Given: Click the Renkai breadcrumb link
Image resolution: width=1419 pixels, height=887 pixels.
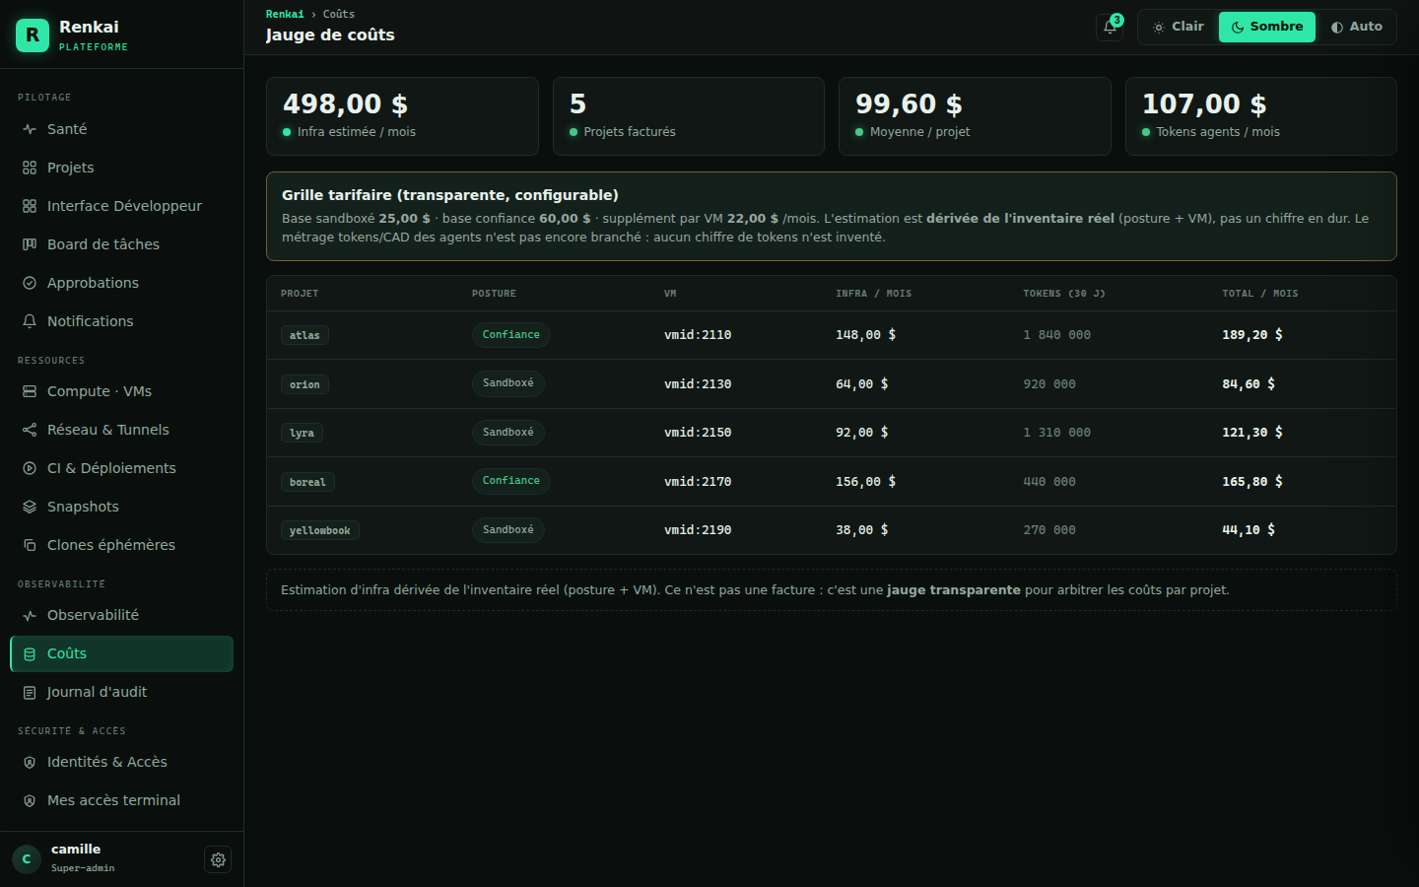Looking at the screenshot, I should (285, 14).
